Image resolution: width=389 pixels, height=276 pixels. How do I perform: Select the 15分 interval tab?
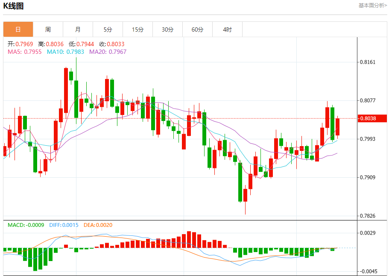click(137, 29)
